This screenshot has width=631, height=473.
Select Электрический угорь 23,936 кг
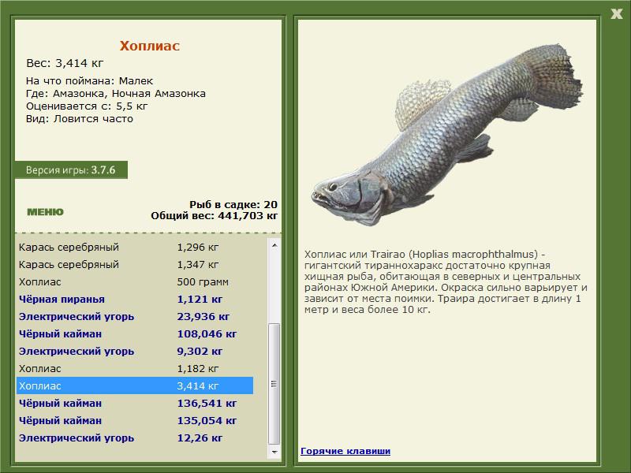(135, 317)
